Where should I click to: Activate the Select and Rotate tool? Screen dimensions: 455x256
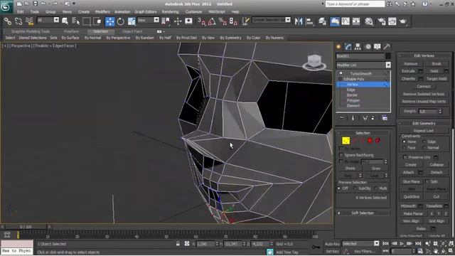(120, 21)
